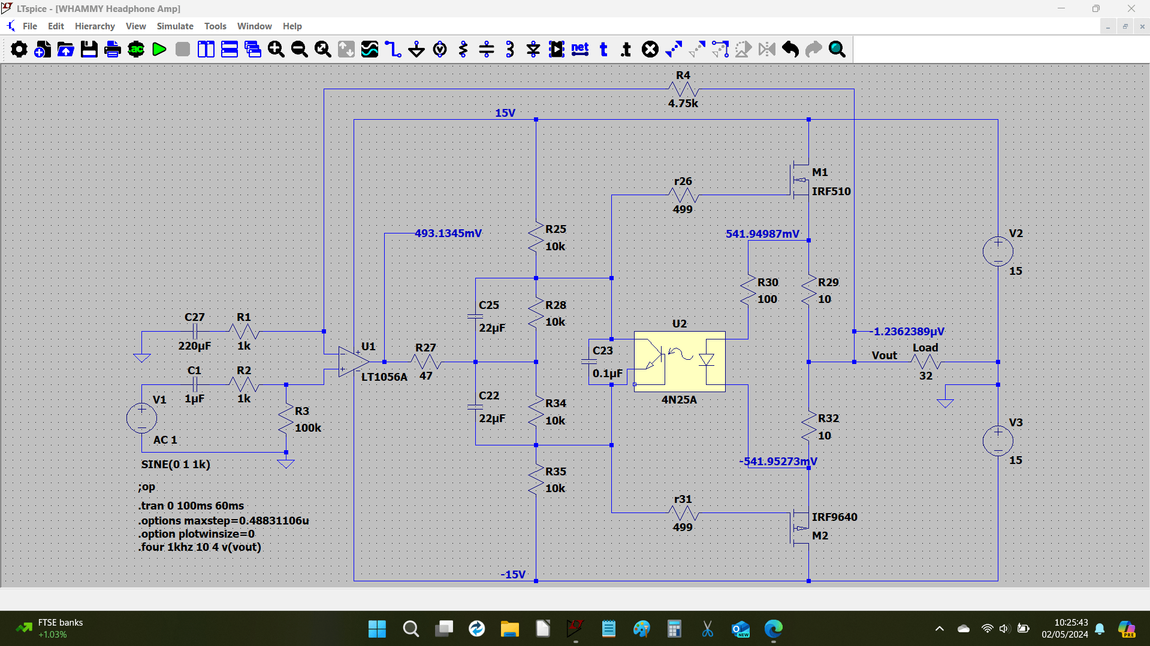
Task: Select the duplicate tool
Action: point(674,49)
